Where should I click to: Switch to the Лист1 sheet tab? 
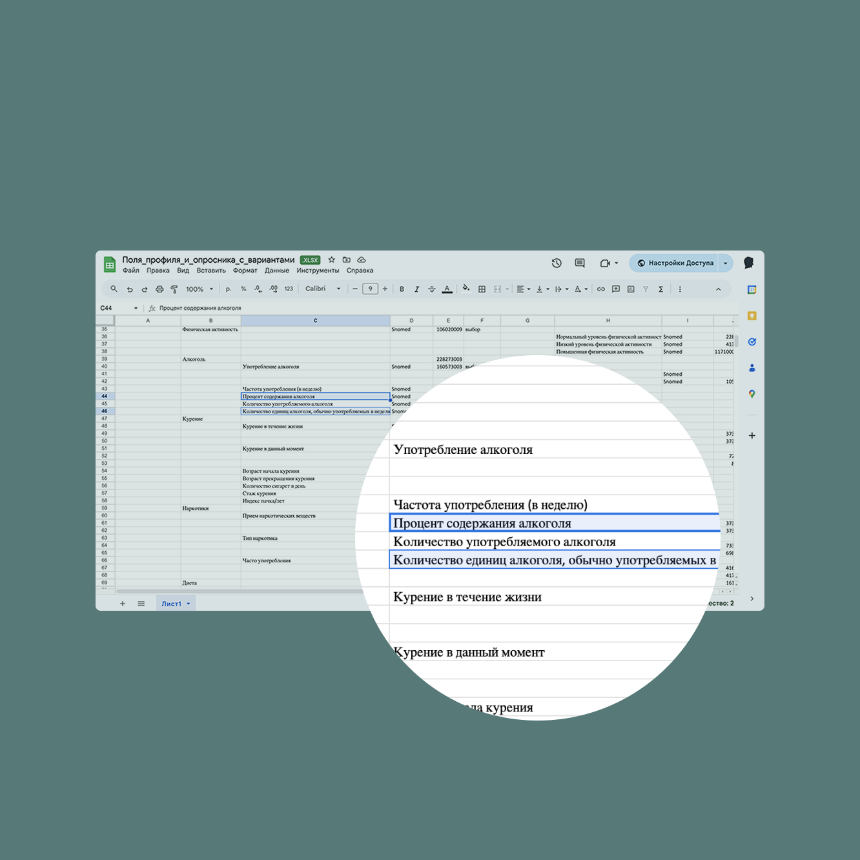172,604
